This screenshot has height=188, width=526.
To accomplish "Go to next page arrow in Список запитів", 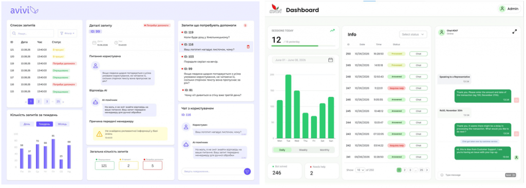I will point(63,102).
